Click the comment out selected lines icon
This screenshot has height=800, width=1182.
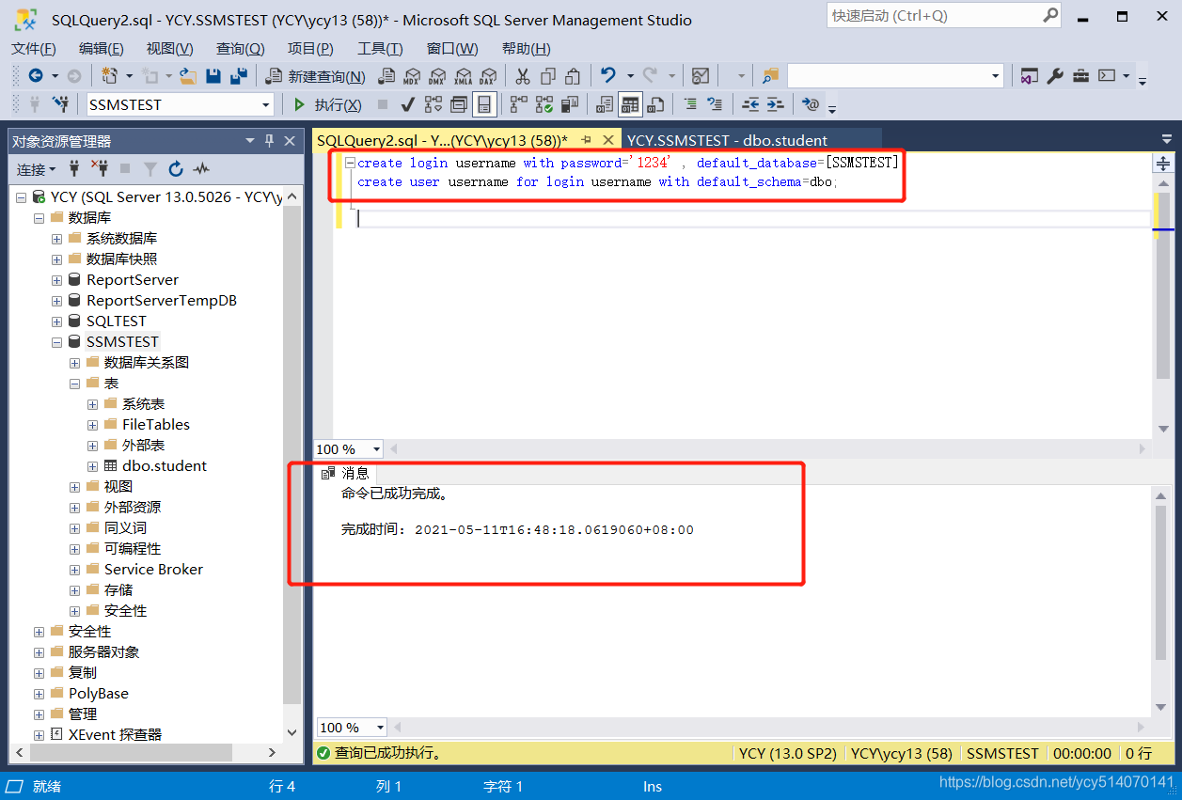690,104
